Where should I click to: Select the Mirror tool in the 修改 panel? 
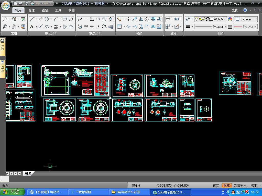tap(141, 19)
